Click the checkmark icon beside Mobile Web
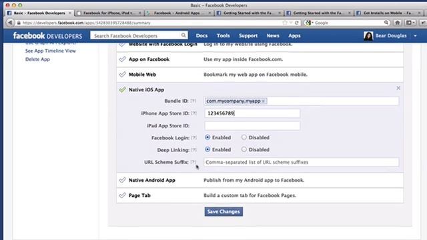The image size is (427, 240). pyautogui.click(x=122, y=74)
